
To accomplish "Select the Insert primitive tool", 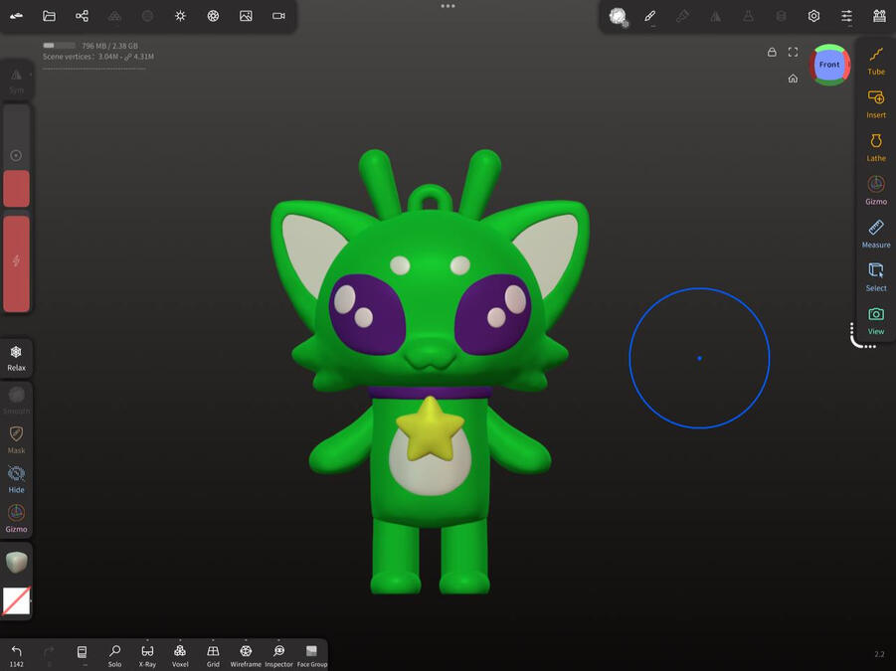I will coord(875,102).
